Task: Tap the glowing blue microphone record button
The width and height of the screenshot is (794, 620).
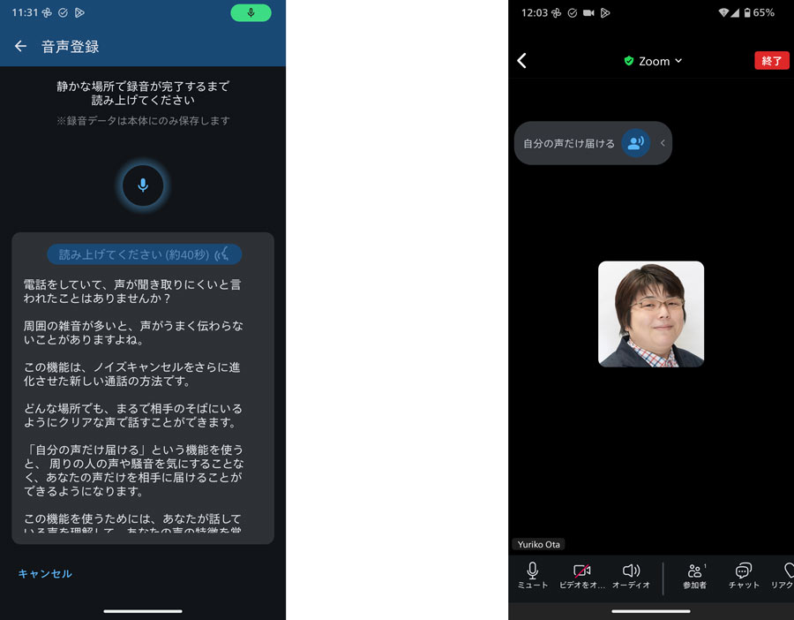Action: 142,185
